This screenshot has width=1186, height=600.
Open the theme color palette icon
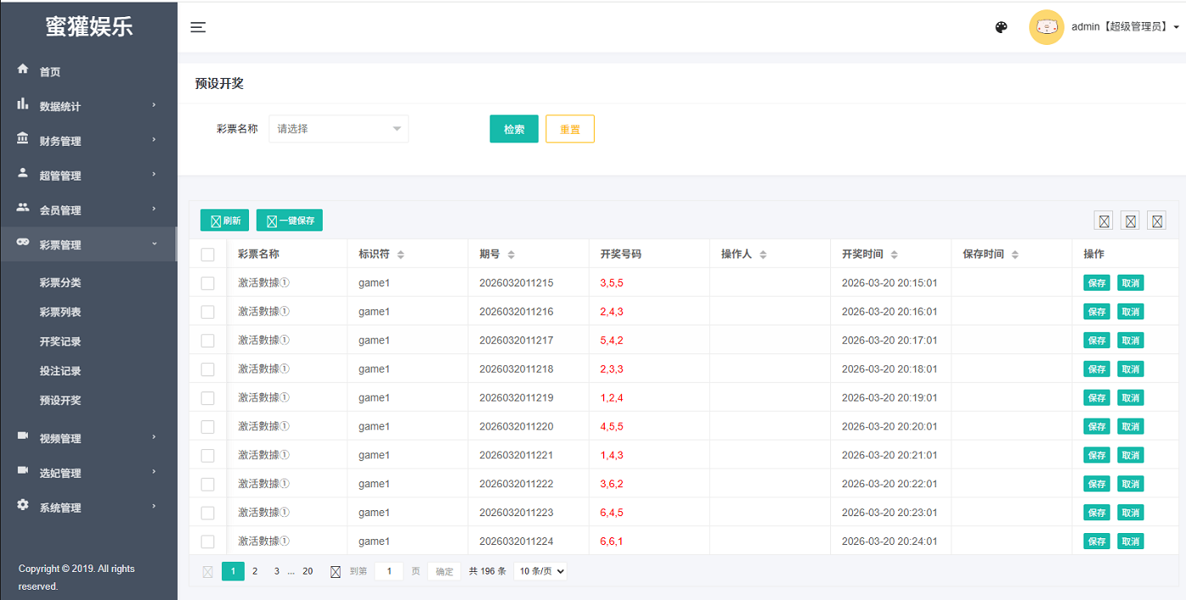pyautogui.click(x=1001, y=27)
